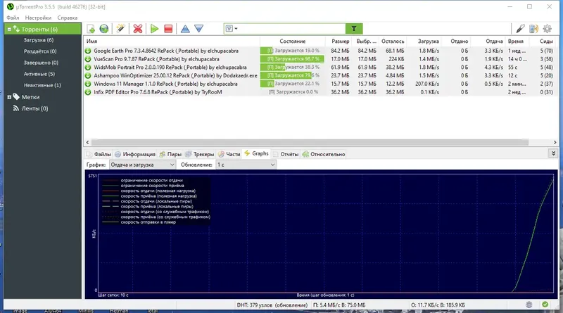The width and height of the screenshot is (563, 313).
Task: Click DHT 379 узлов status bar entry
Action: 272,305
